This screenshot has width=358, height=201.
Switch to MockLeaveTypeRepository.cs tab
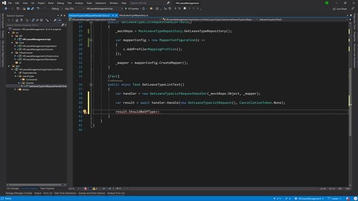134,16
